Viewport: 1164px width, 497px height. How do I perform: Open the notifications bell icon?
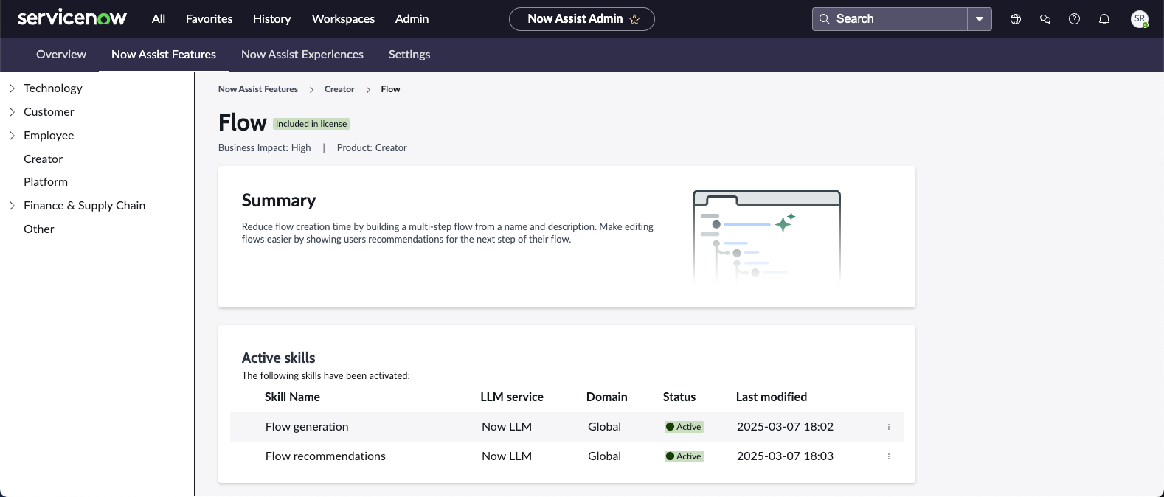[1104, 19]
